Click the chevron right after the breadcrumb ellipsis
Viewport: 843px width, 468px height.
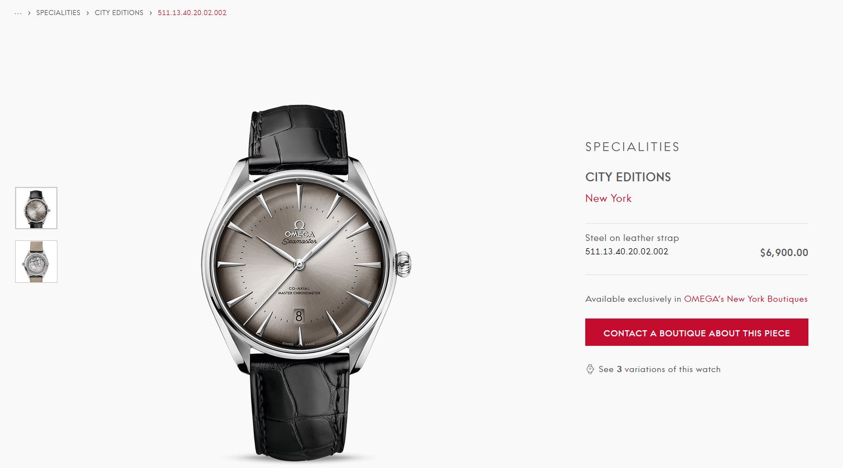click(x=29, y=13)
